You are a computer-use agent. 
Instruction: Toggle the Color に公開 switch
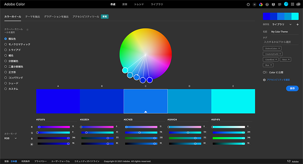(265, 72)
